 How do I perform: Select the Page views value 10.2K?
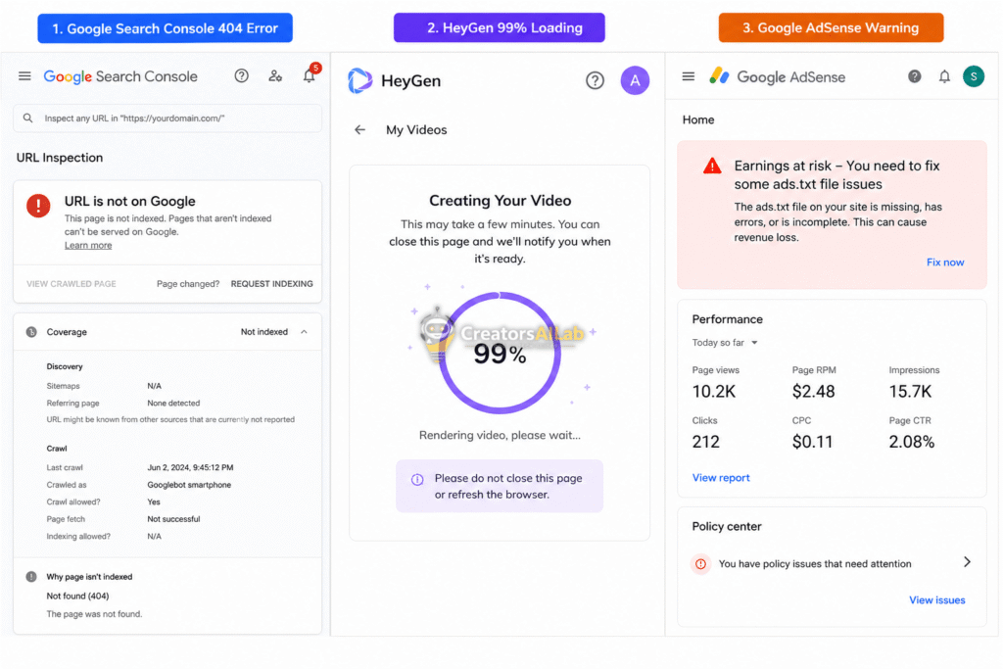pyautogui.click(x=713, y=392)
